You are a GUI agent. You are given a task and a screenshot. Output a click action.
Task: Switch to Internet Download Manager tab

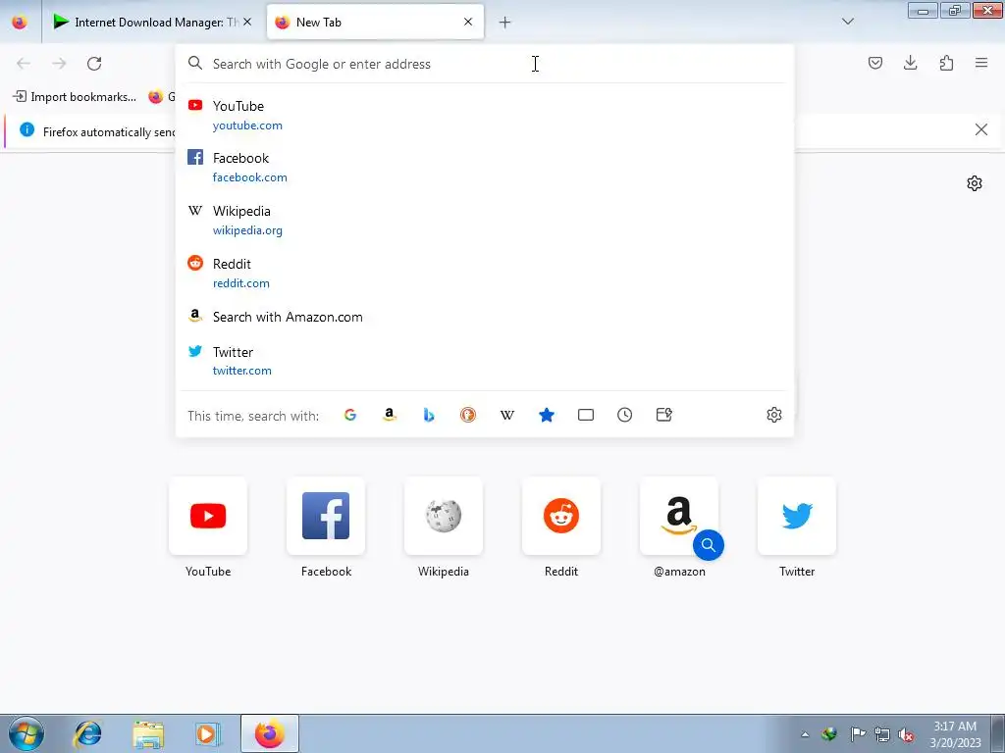[x=152, y=22]
